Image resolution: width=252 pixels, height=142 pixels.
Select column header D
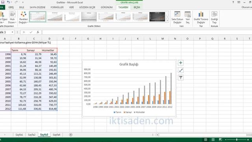tap(49, 39)
